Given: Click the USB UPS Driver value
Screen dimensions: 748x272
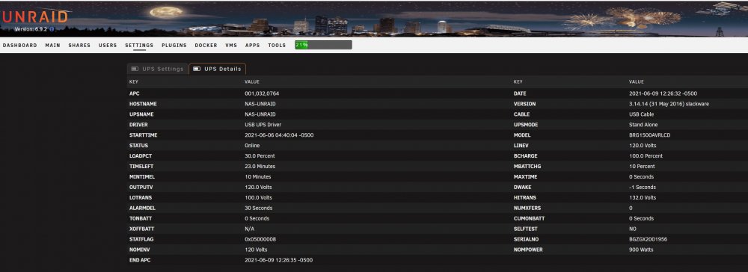Looking at the screenshot, I should (263, 125).
